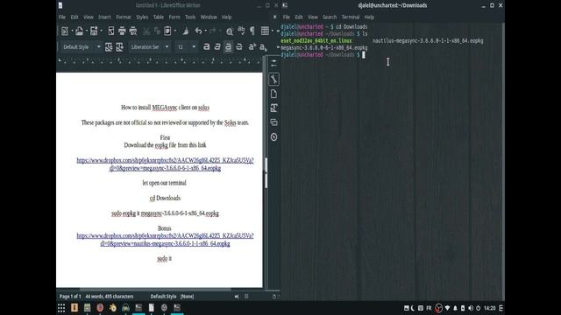The image size is (561, 315).
Task: Click Default Style in the status bar
Action: click(x=163, y=297)
